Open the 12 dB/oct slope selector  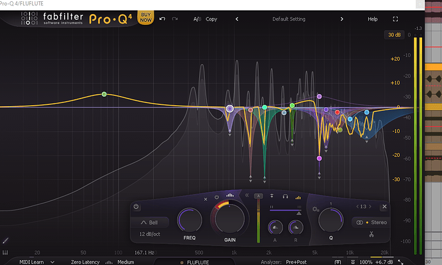click(150, 234)
